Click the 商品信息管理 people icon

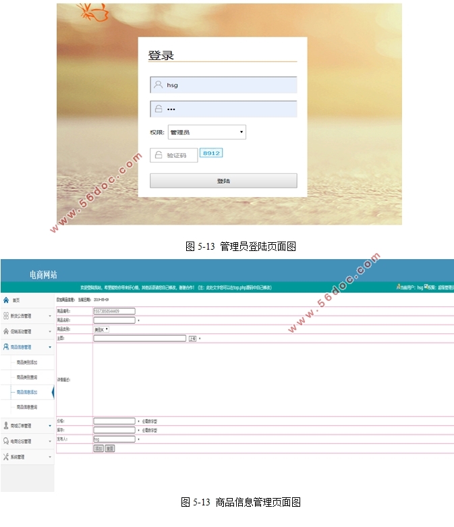point(6,347)
